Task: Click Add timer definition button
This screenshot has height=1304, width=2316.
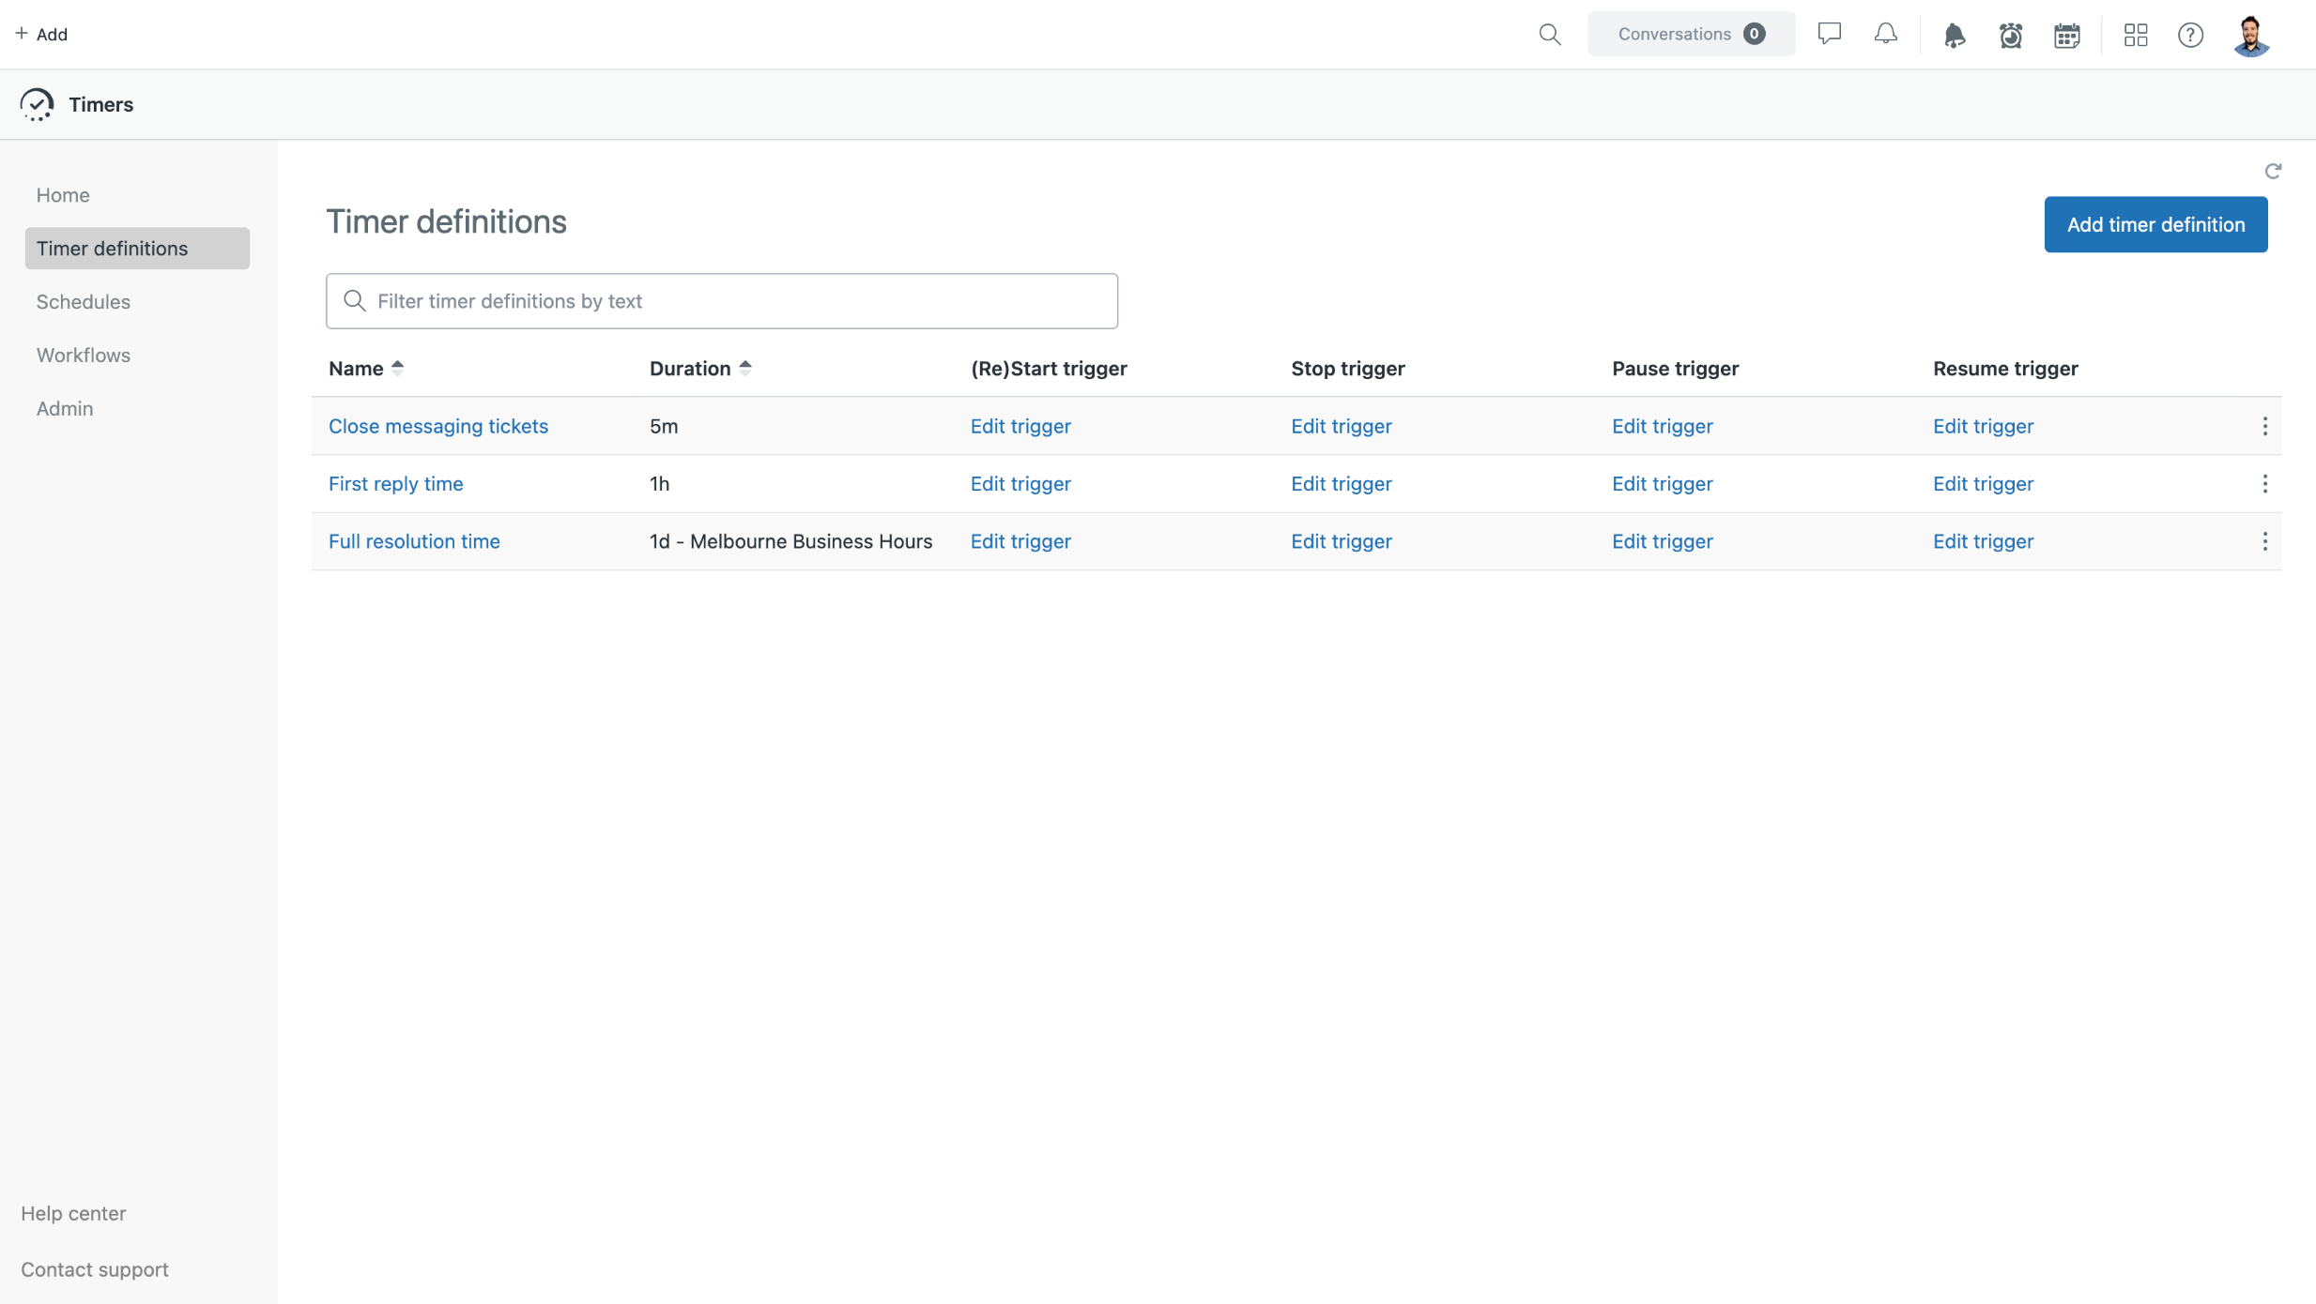Action: coord(2155,224)
